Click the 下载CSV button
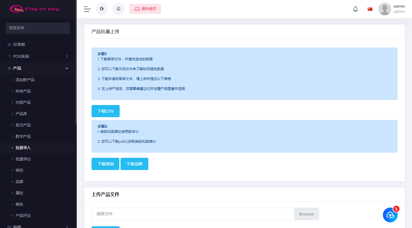The width and height of the screenshot is (412, 228). pyautogui.click(x=105, y=111)
